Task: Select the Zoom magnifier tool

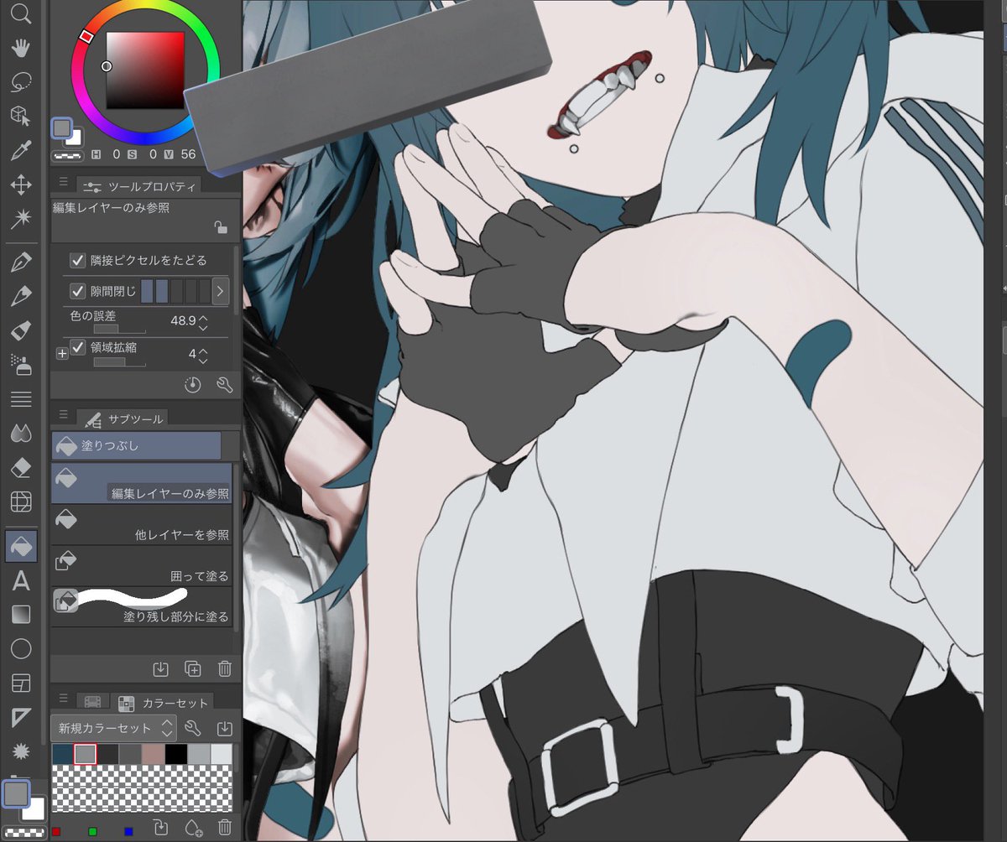Action: click(x=21, y=13)
